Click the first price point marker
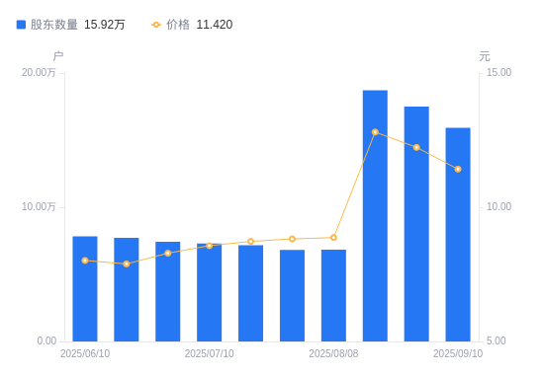The width and height of the screenshot is (544, 376). coord(85,261)
